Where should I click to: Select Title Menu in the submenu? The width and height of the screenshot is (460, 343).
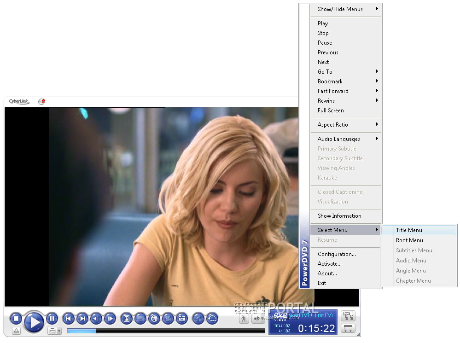419,230
